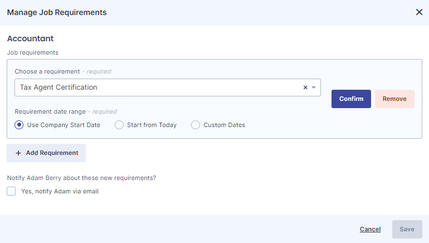429x243 pixels.
Task: Save the job requirements
Action: coord(407,229)
